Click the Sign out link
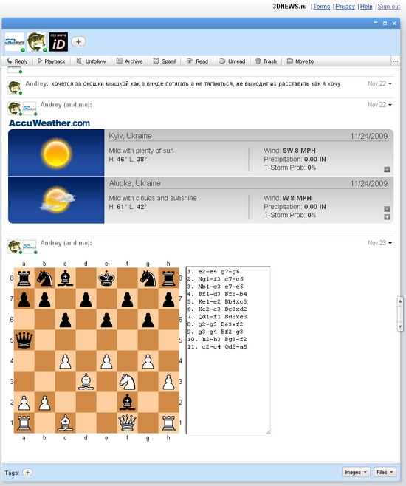This screenshot has width=406, height=486. click(389, 6)
